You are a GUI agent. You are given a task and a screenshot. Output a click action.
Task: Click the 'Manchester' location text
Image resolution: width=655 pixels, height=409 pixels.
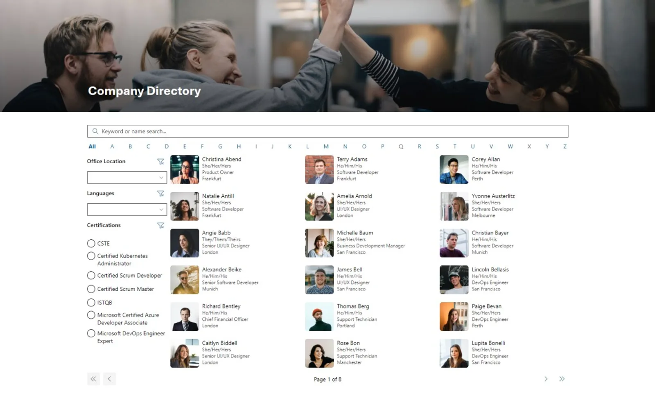349,362
